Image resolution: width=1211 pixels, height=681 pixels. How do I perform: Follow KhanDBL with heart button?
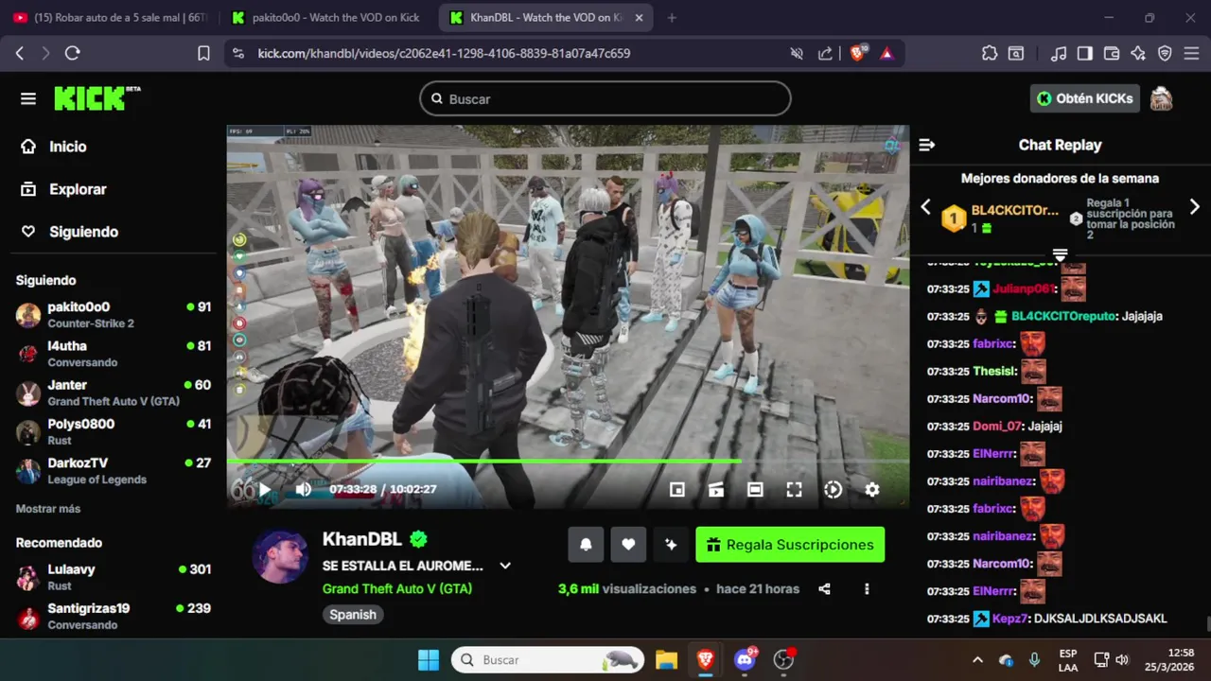tap(628, 545)
